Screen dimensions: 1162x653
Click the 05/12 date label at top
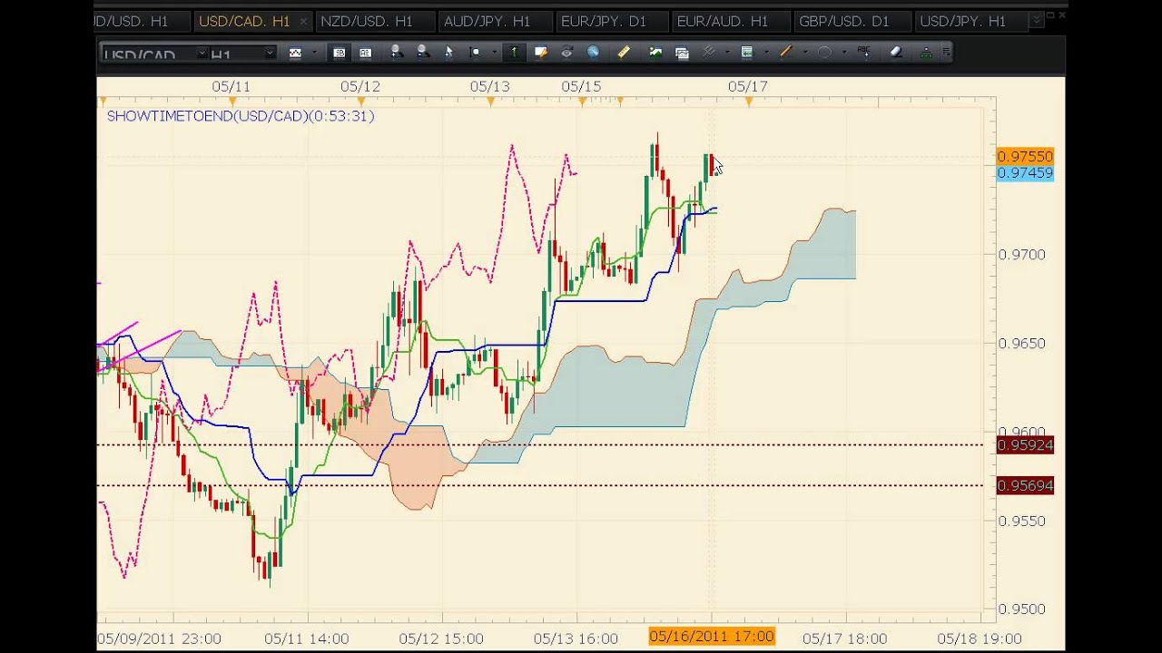pos(360,86)
